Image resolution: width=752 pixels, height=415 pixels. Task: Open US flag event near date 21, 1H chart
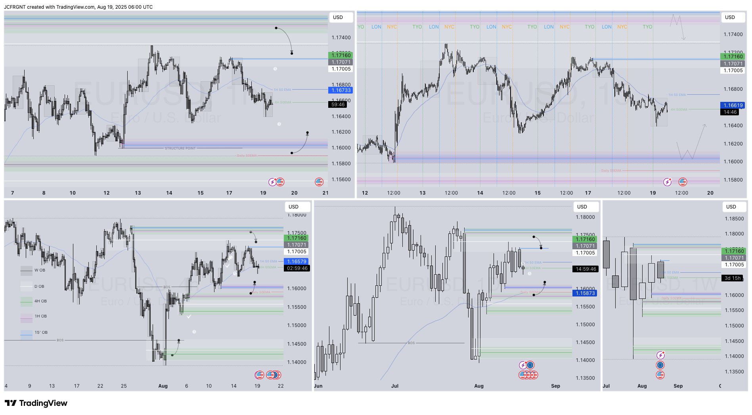(x=319, y=182)
